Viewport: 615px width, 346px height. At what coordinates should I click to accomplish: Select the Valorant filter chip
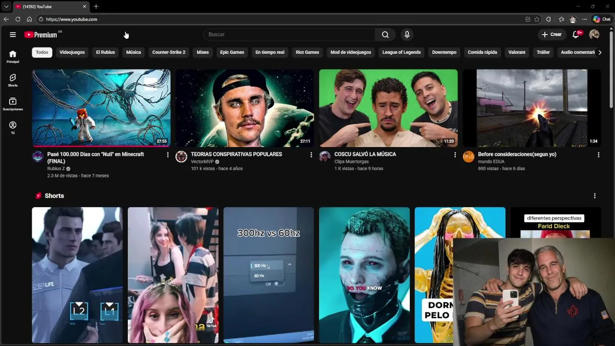coord(517,52)
